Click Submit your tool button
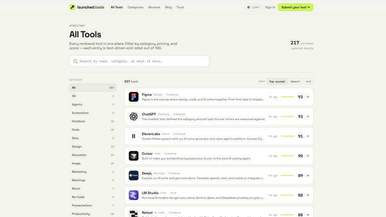The width and height of the screenshot is (386, 217). coord(295,7)
